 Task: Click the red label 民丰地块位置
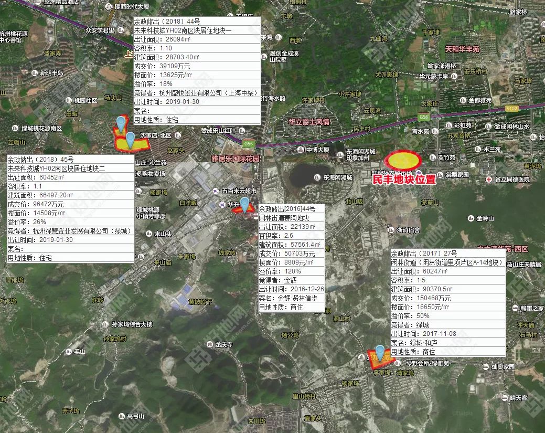point(404,179)
